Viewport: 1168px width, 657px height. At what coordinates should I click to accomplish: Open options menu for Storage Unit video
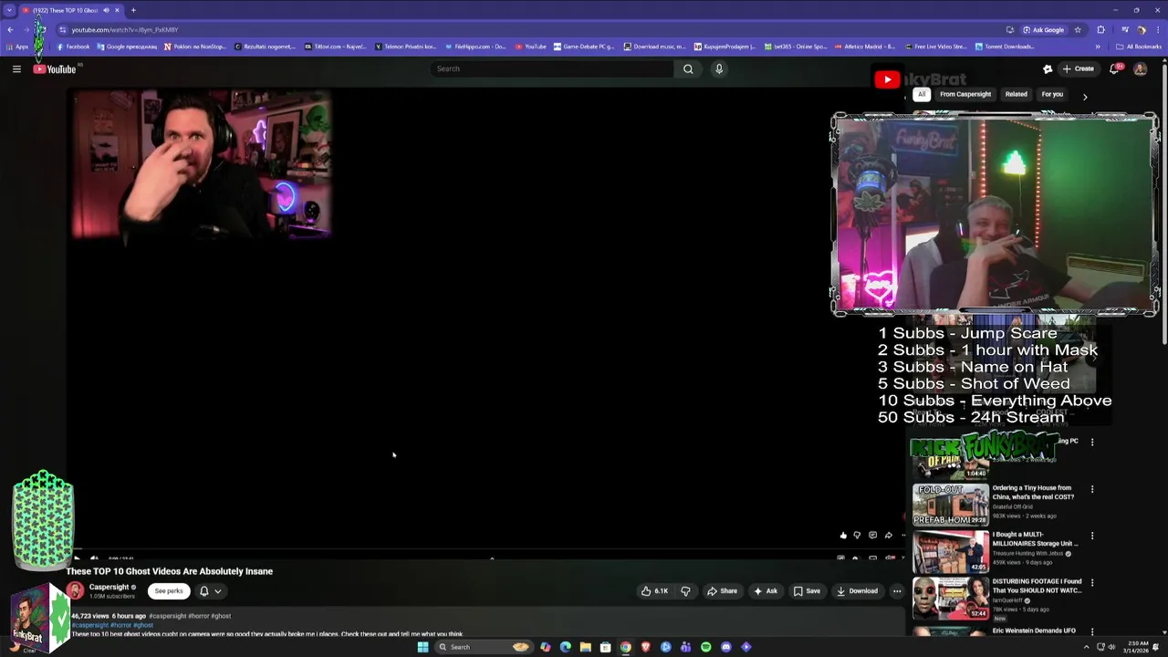tap(1092, 536)
